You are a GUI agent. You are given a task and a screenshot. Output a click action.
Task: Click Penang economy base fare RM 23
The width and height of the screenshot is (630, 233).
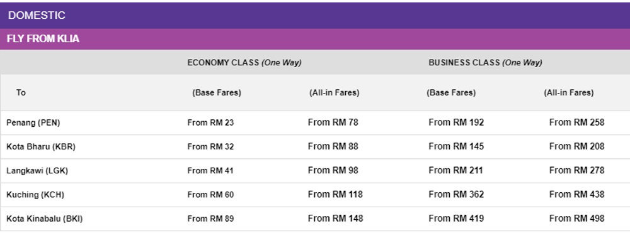tap(210, 123)
